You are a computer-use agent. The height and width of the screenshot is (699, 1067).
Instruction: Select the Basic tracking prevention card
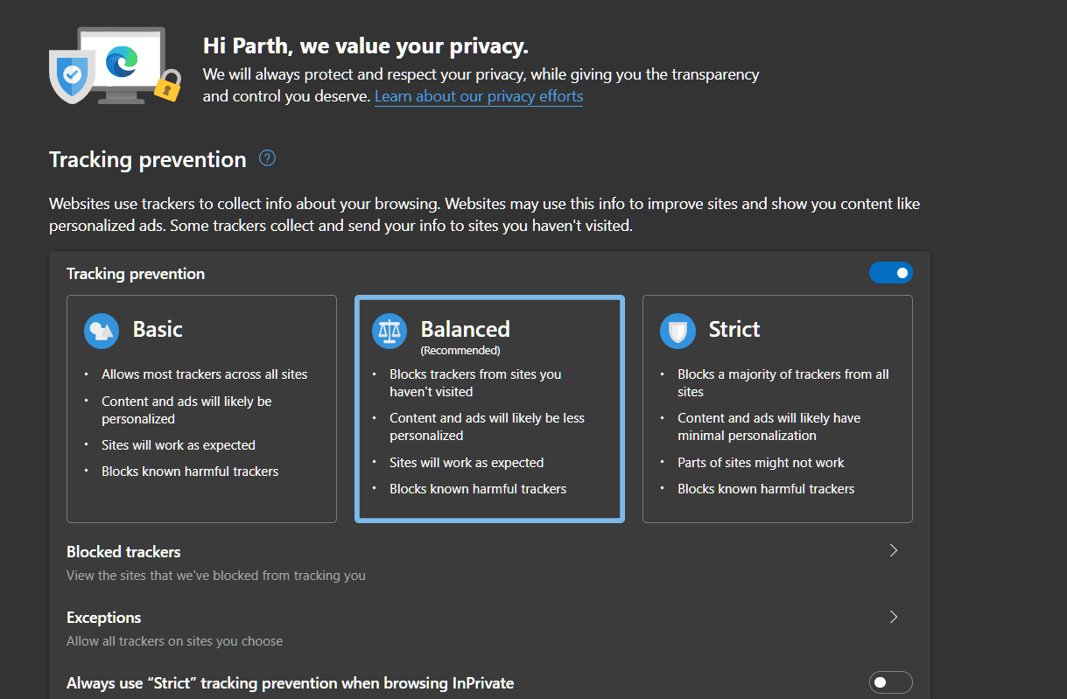201,409
